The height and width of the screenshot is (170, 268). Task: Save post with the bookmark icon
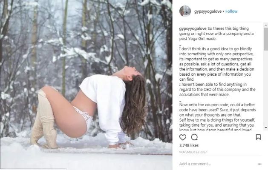(x=258, y=137)
